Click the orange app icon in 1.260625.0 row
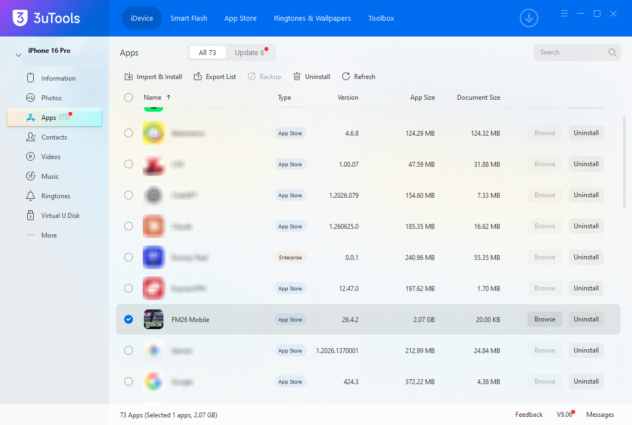The width and height of the screenshot is (632, 425). 154,226
